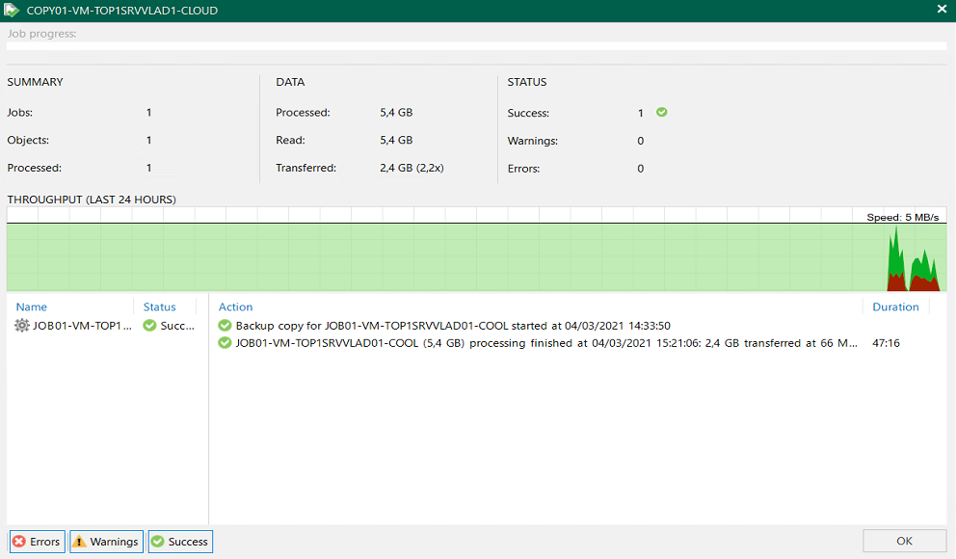The width and height of the screenshot is (956, 559).
Task: Click the Duration column header
Action: 895,306
